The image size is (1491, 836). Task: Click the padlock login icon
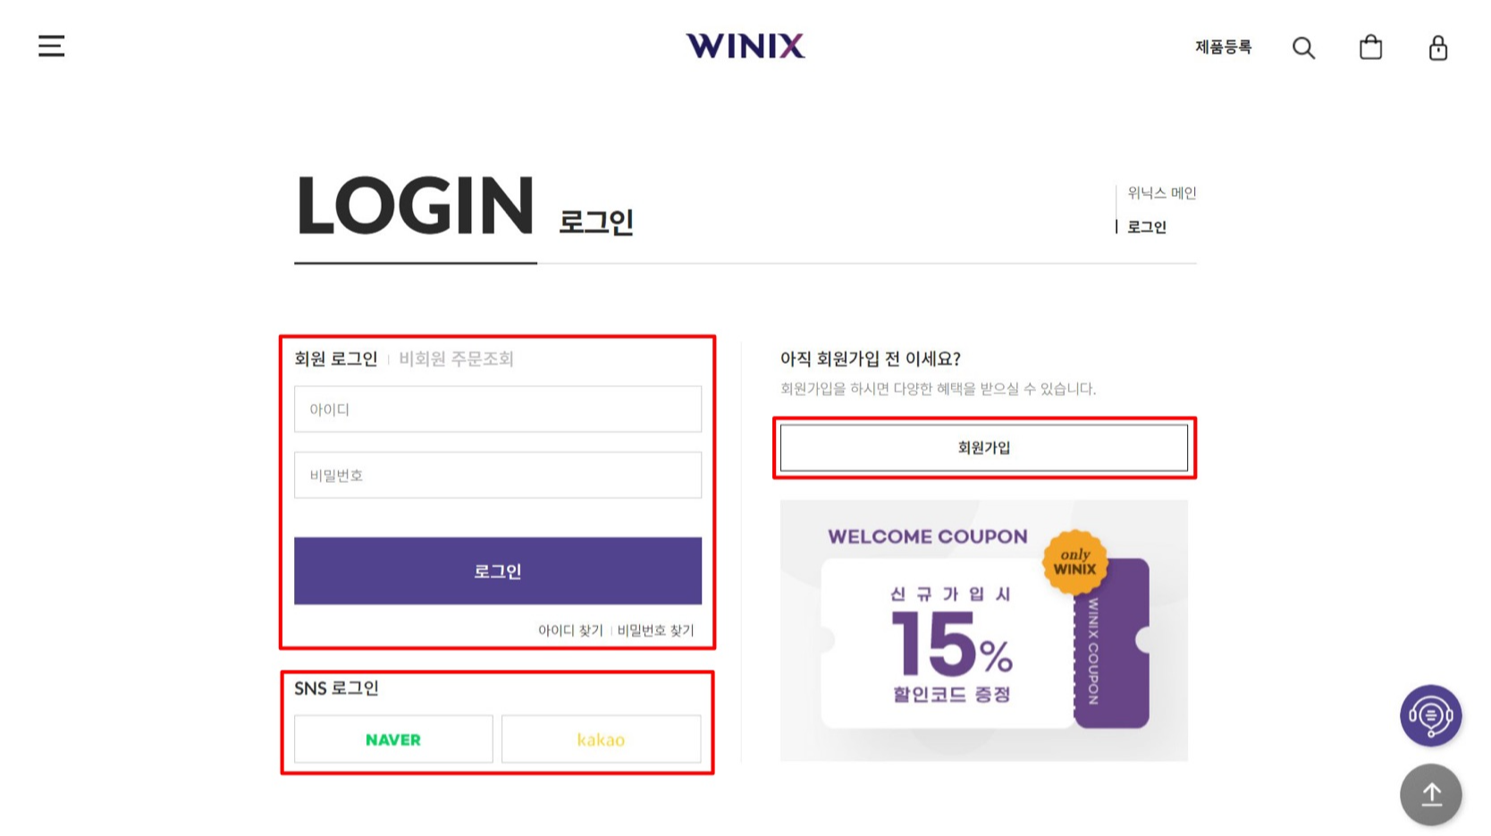(x=1437, y=47)
